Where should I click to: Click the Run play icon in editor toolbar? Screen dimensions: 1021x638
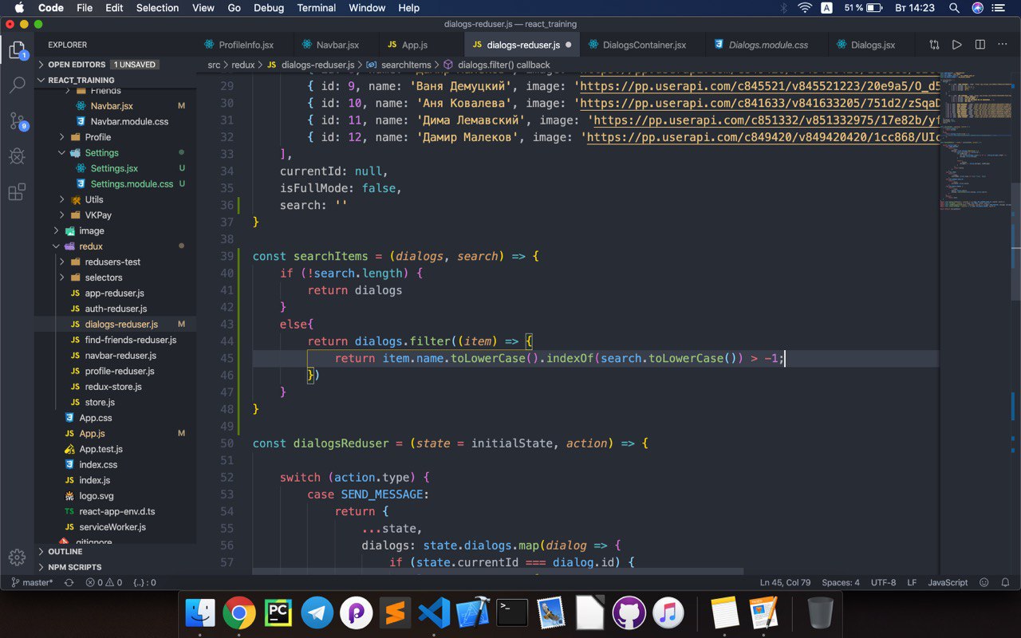pyautogui.click(x=957, y=45)
